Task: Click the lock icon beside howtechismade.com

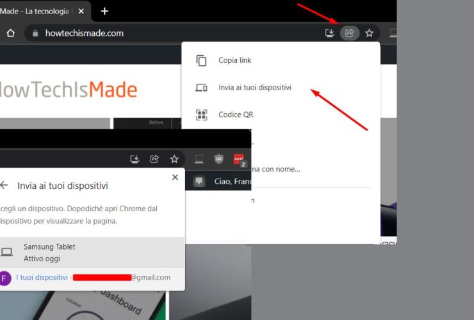Action: click(x=35, y=33)
